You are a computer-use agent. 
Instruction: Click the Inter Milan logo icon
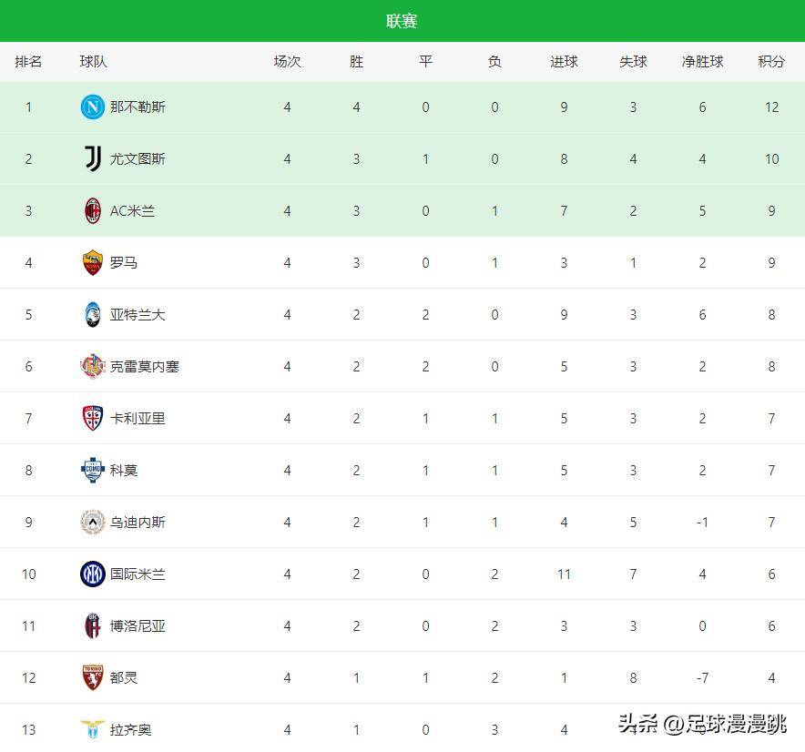click(93, 574)
